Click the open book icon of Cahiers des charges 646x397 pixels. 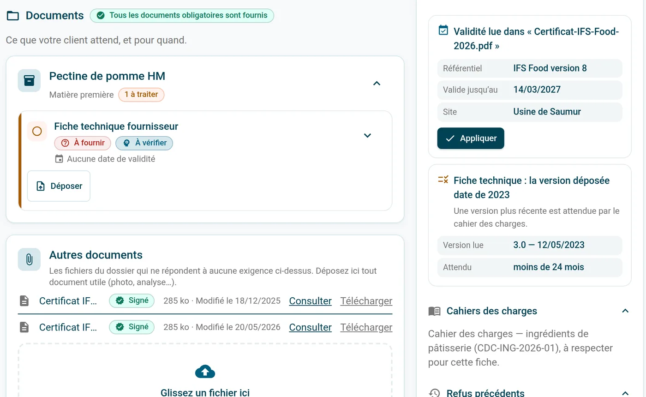click(434, 311)
